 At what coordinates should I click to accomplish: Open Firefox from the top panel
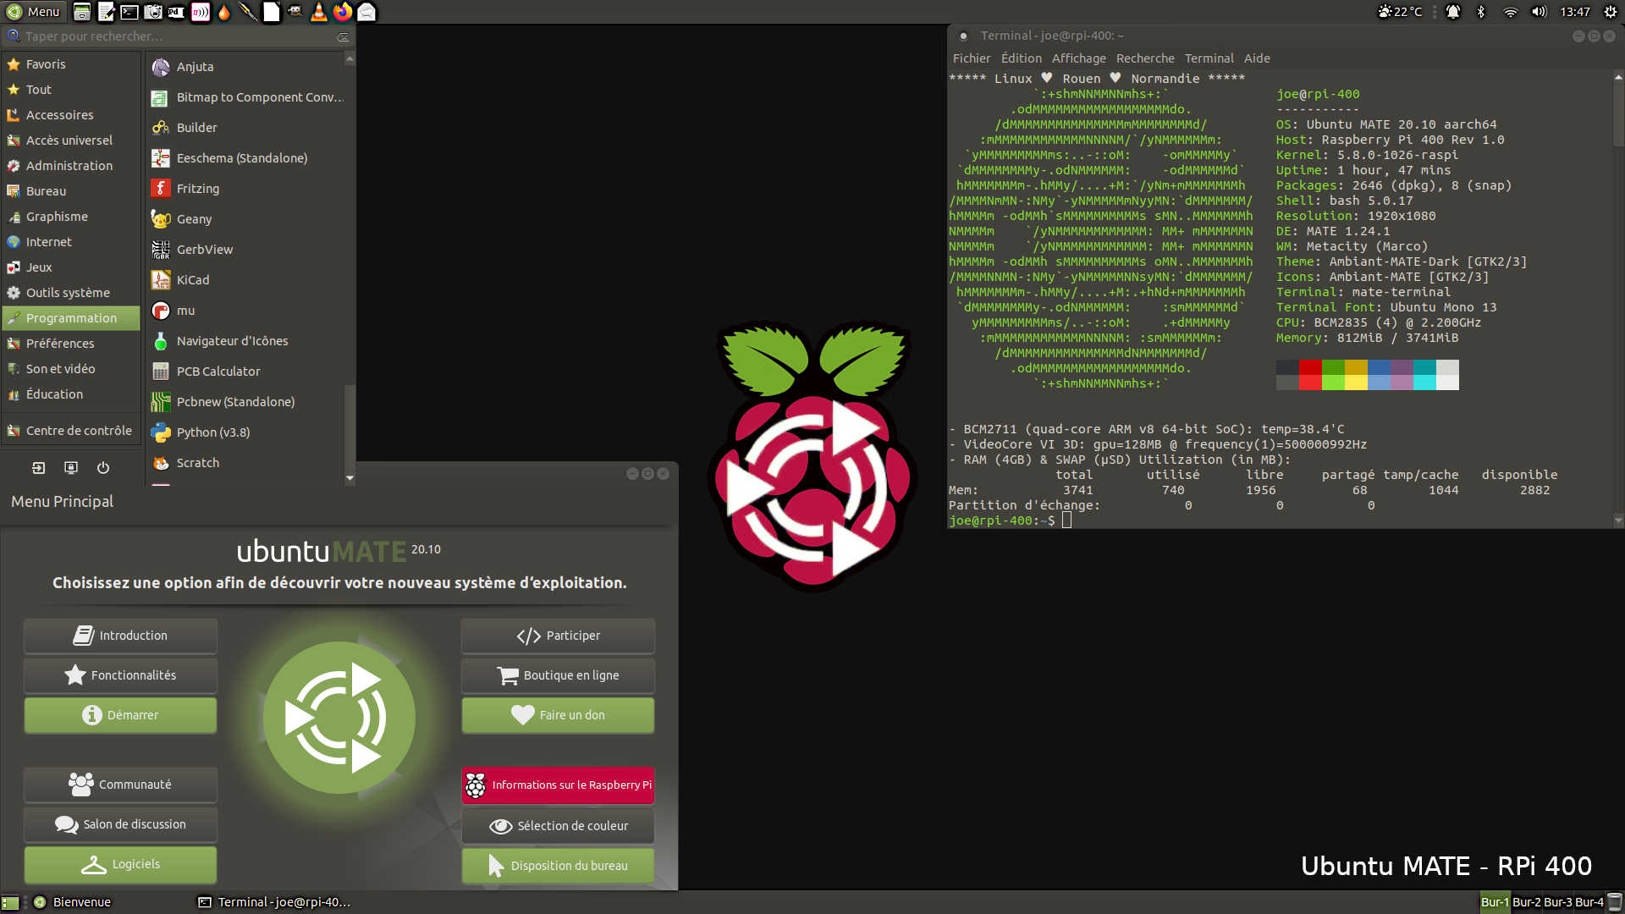pos(343,12)
